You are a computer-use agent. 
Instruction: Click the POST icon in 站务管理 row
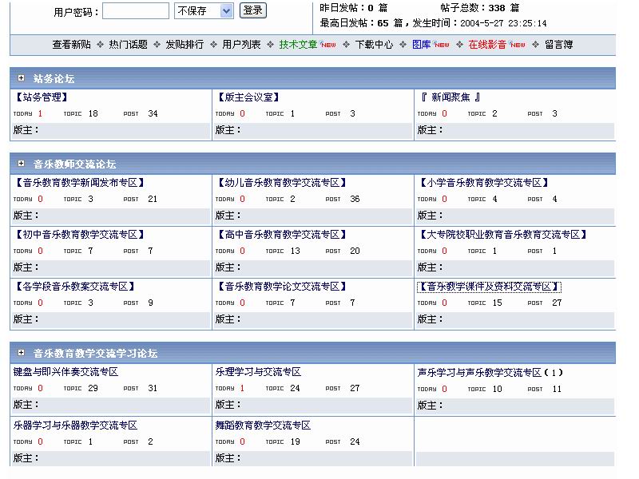coord(131,113)
